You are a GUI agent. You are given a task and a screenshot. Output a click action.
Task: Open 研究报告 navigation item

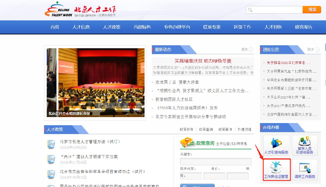point(304,27)
